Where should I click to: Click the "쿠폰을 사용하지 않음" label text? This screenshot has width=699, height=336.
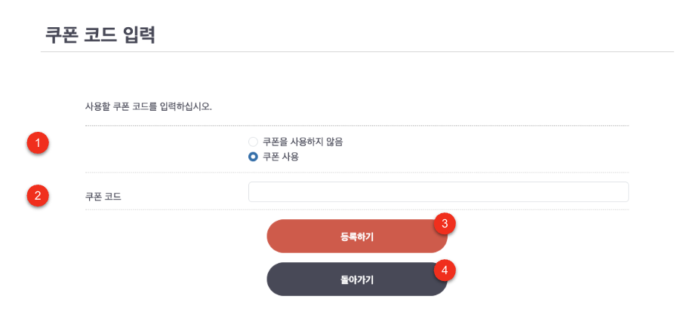tap(303, 142)
